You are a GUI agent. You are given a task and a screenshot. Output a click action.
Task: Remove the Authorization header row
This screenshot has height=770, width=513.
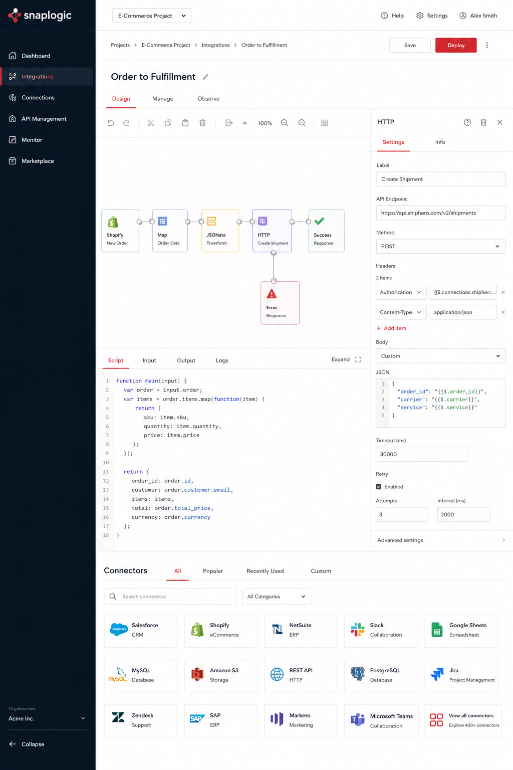[x=503, y=292]
